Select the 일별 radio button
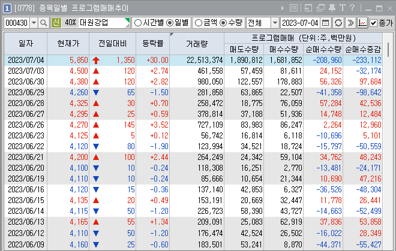396x251 pixels. point(170,23)
